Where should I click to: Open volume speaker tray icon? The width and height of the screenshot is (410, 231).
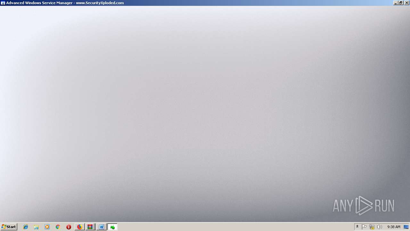(x=380, y=227)
